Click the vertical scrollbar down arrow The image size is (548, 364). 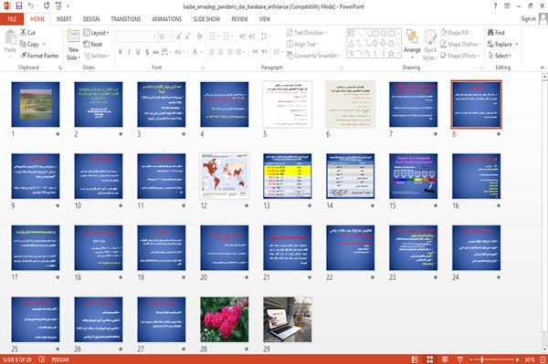544,349
